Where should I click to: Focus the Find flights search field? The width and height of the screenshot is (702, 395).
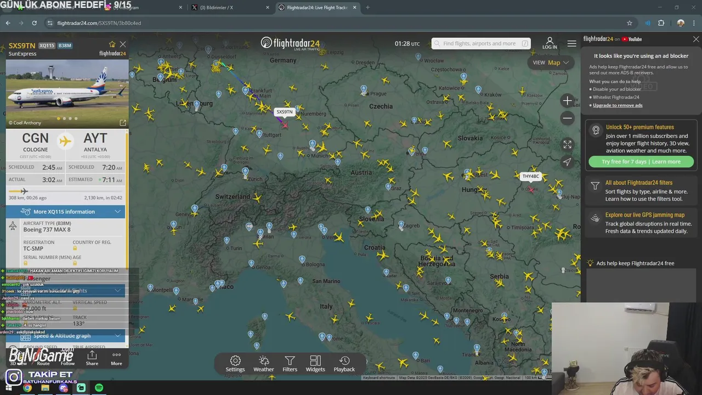pyautogui.click(x=481, y=43)
